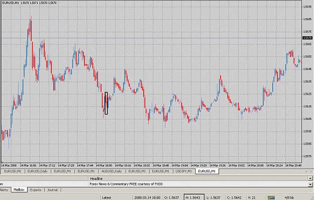Click the C: 1.5642 status value
This screenshot has width=314, height=200.
click(x=234, y=198)
